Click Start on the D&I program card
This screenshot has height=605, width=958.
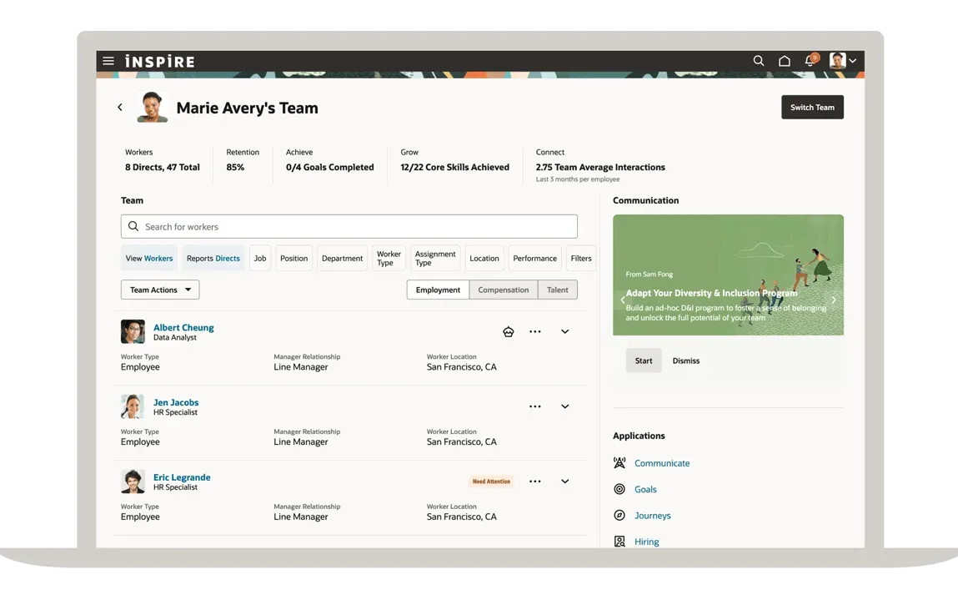[644, 360]
